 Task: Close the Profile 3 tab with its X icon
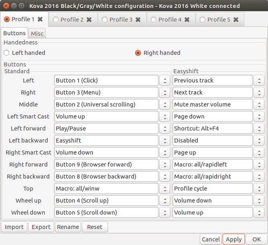[138, 20]
